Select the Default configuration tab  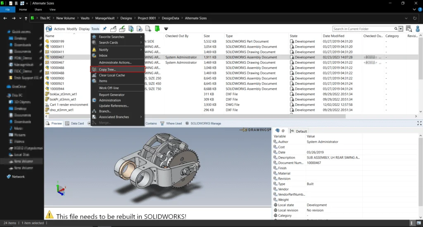[298, 131]
